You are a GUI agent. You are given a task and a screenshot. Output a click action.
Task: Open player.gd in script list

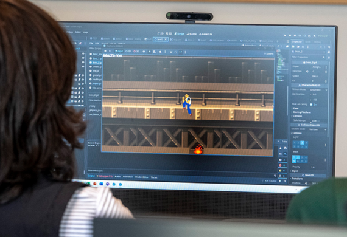click(96, 83)
